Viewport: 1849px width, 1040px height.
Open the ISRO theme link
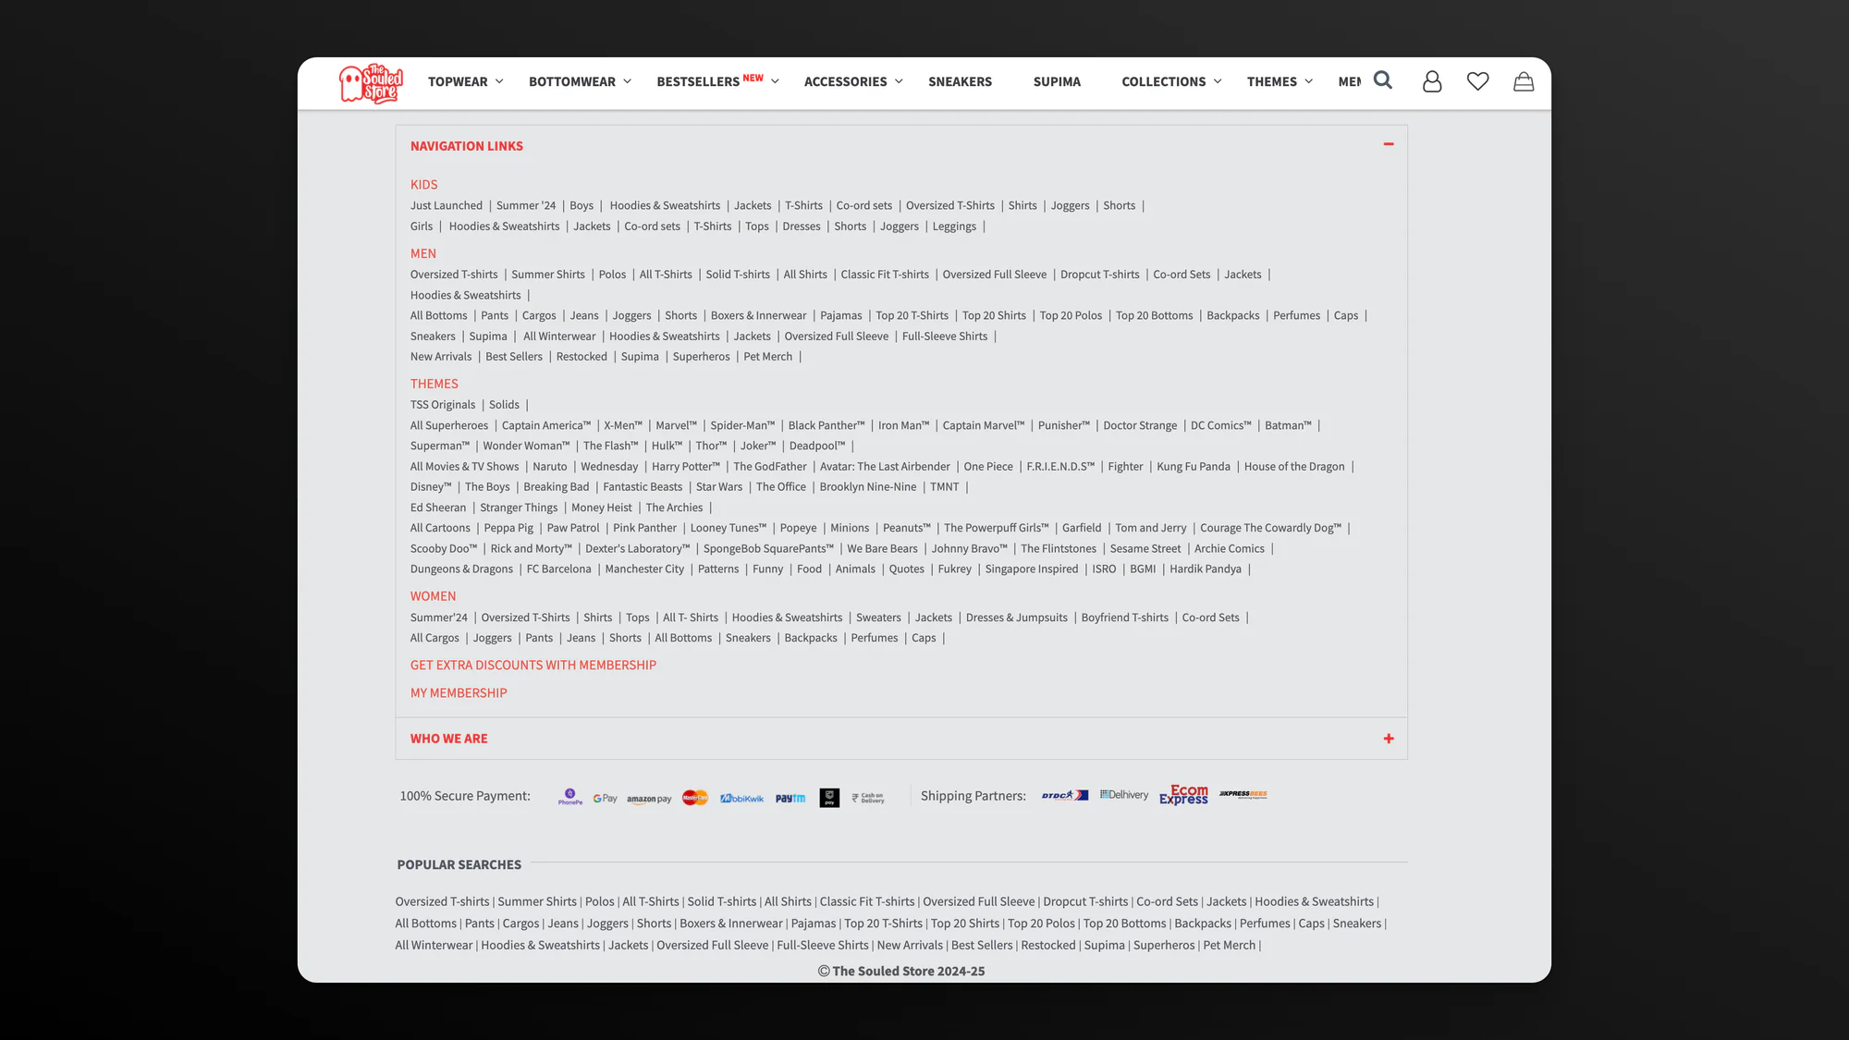[x=1104, y=569]
